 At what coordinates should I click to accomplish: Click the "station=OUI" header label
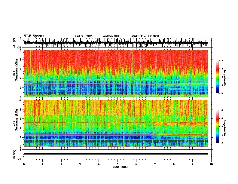[x=111, y=36]
